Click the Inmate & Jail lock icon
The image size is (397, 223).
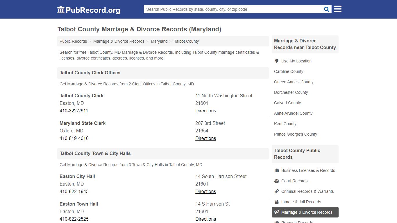tap(277, 202)
